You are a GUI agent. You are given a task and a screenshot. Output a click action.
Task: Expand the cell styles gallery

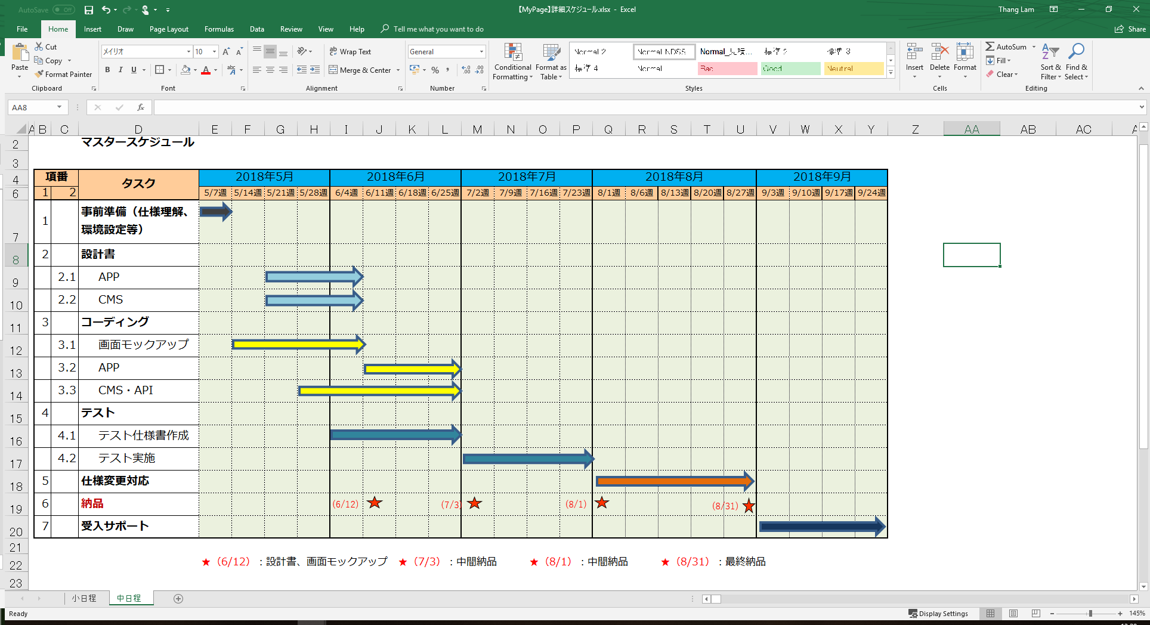click(x=891, y=73)
